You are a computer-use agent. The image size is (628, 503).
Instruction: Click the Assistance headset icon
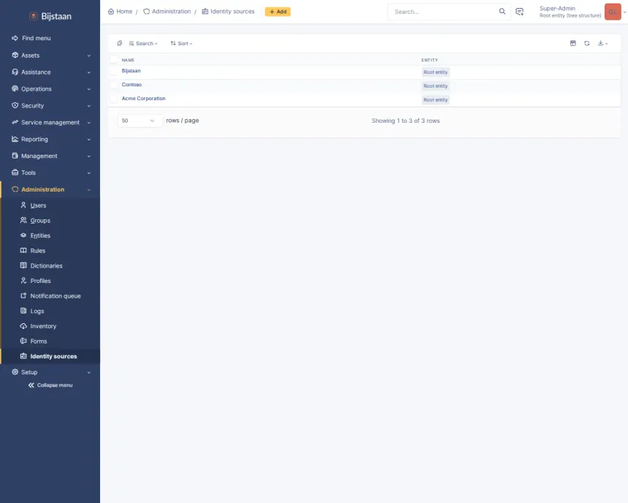tap(15, 72)
